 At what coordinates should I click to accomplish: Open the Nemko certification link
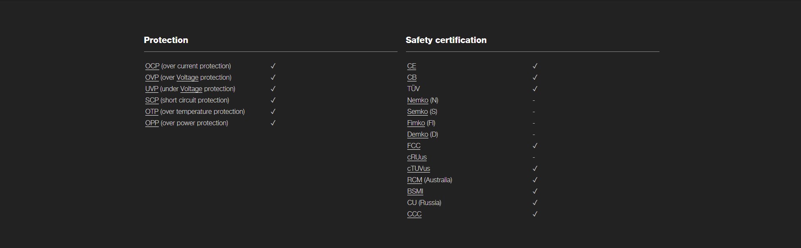(x=418, y=100)
